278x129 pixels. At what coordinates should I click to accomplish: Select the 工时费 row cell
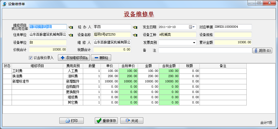click(x=37, y=71)
